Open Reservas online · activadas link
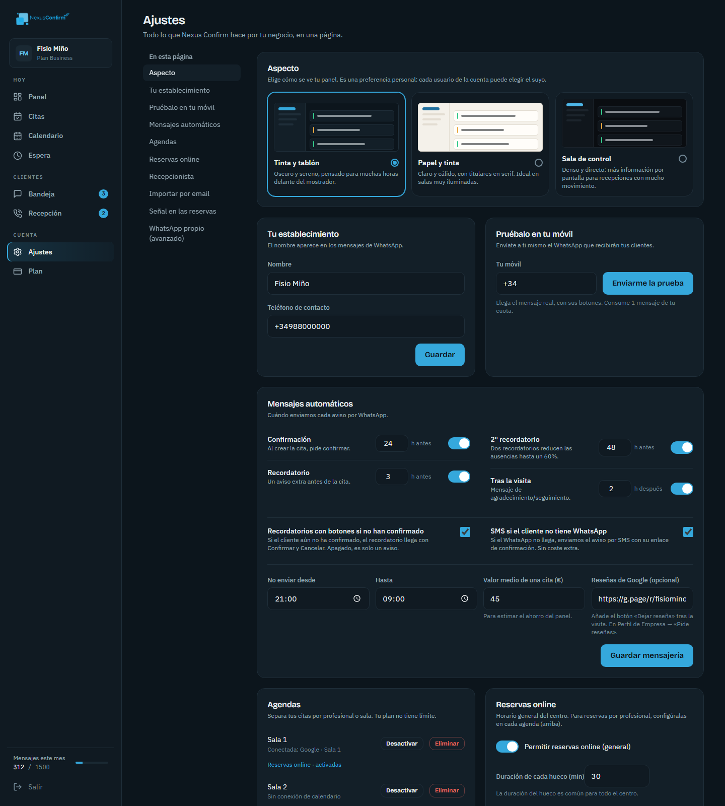This screenshot has width=725, height=806. (x=304, y=765)
